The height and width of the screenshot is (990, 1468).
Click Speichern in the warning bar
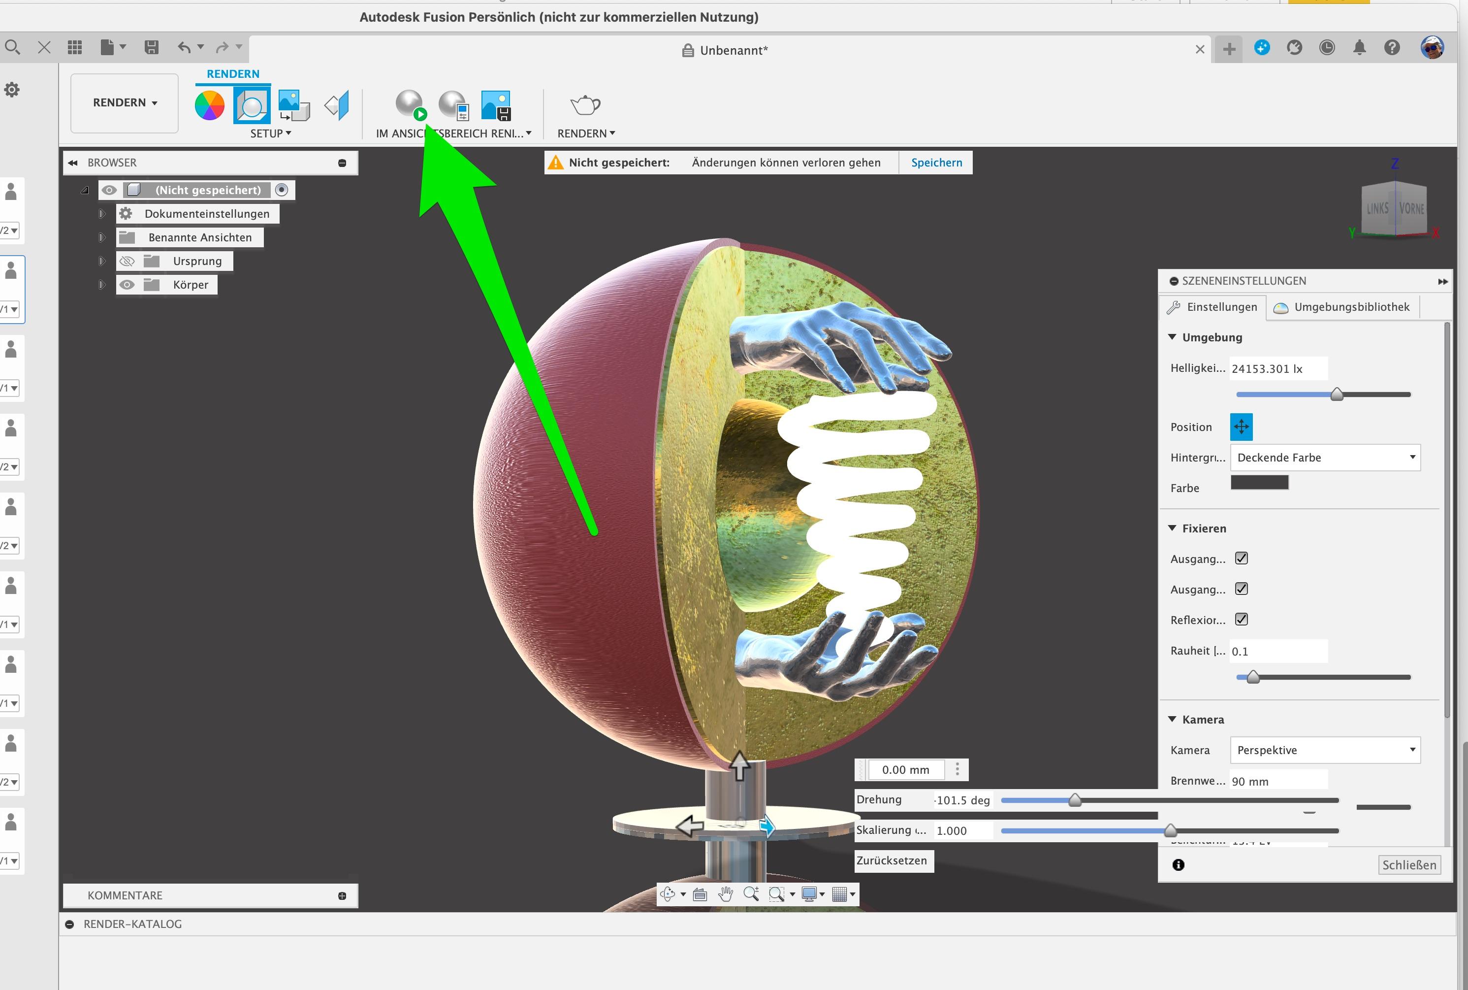pyautogui.click(x=937, y=162)
